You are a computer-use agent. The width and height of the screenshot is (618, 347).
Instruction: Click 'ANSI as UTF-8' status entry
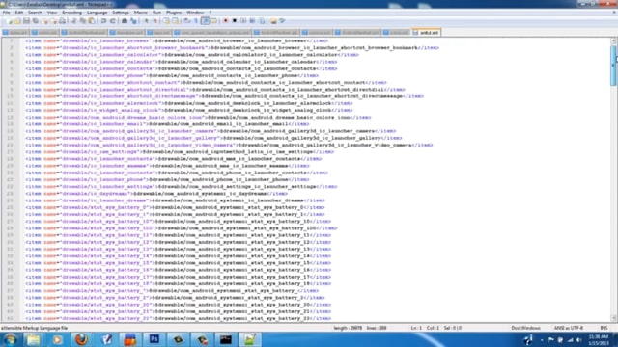pos(569,328)
